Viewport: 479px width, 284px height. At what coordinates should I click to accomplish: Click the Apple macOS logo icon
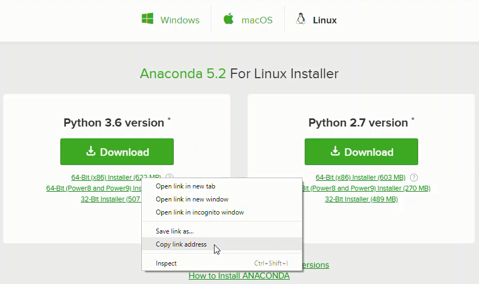pos(228,18)
